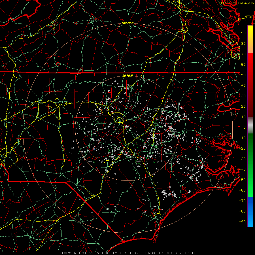Image resolution: width=255 pixels, height=255 pixels.
Task: Click the NEXR label at the top right
Action: coord(249,17)
